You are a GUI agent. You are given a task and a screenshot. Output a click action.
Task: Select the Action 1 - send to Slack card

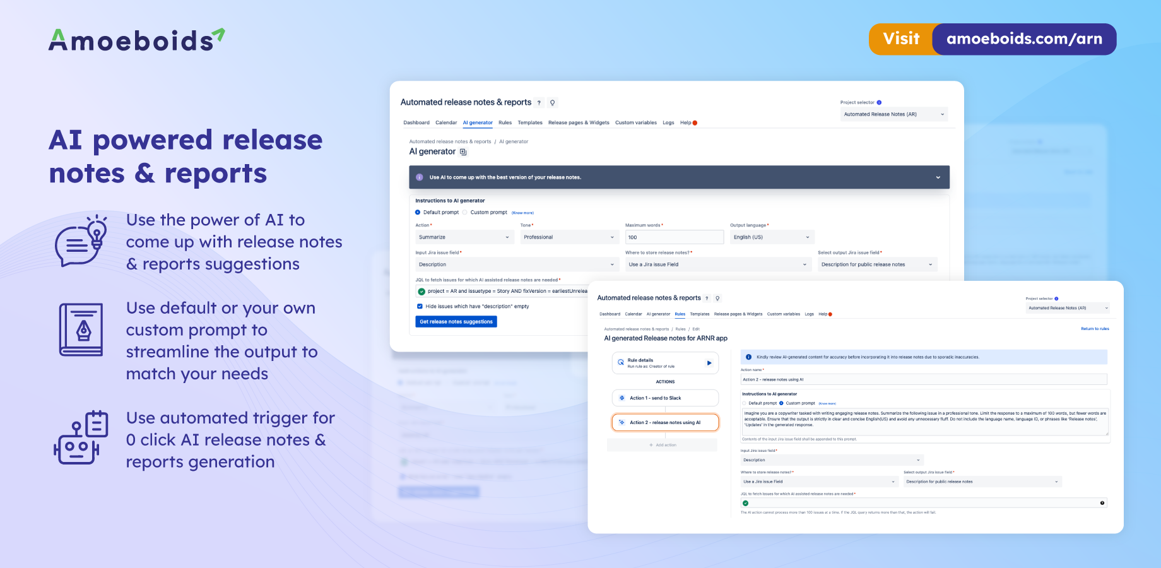[665, 398]
